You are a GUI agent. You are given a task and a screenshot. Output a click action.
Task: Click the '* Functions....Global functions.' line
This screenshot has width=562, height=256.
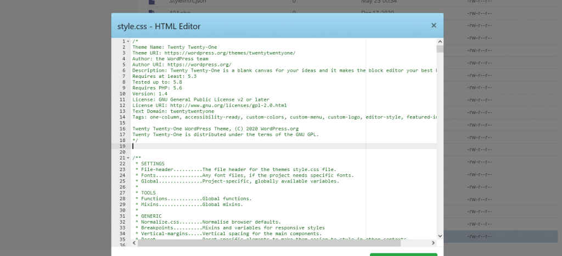[x=194, y=198]
